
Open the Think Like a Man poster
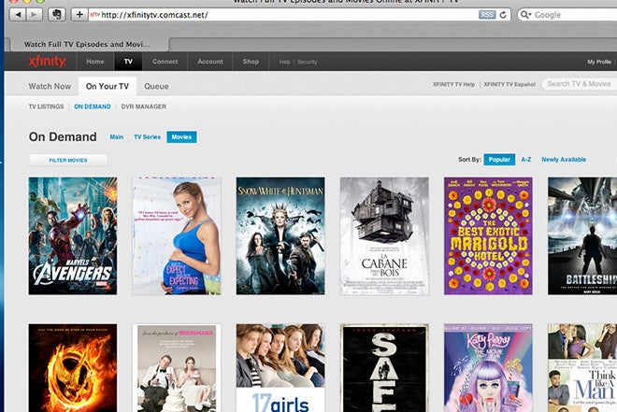(x=582, y=368)
